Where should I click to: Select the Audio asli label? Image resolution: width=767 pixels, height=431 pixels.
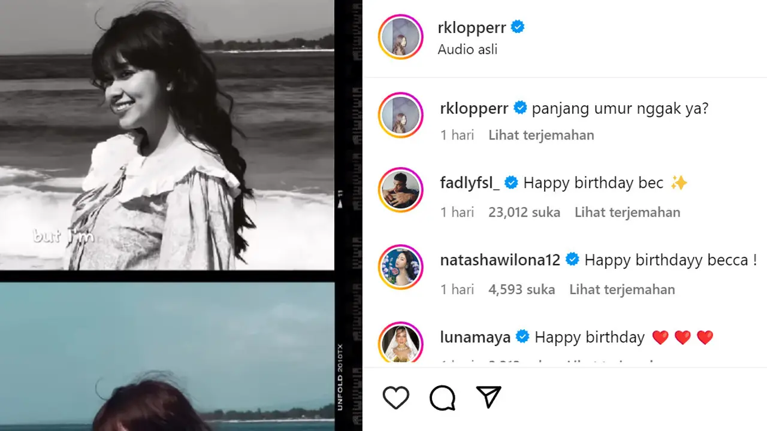pyautogui.click(x=467, y=49)
